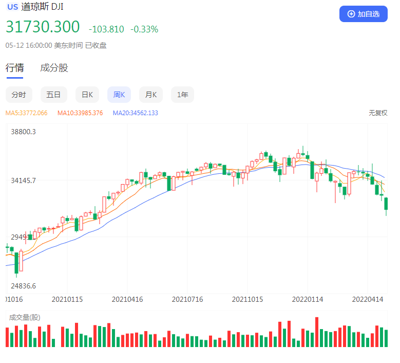
Task: Click the index price 31730.300
Action: pyautogui.click(x=43, y=27)
